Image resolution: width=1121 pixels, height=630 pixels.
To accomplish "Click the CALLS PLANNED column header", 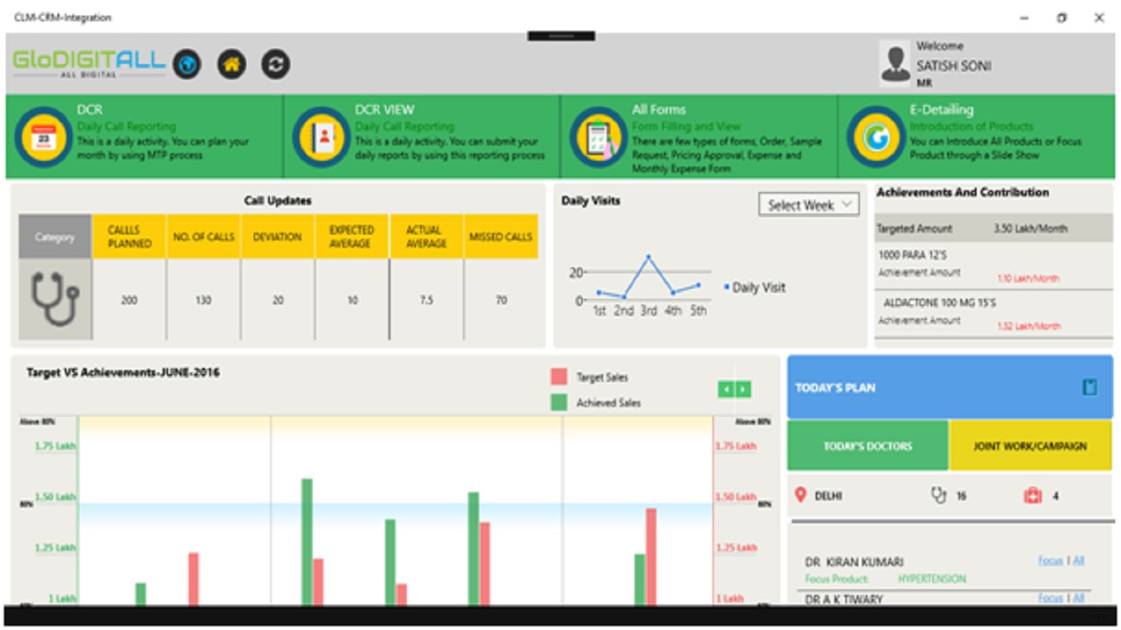I will click(130, 237).
